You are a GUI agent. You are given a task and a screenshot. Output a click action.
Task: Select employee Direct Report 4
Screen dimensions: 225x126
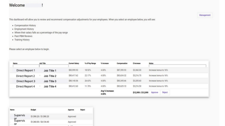coord(25,86)
